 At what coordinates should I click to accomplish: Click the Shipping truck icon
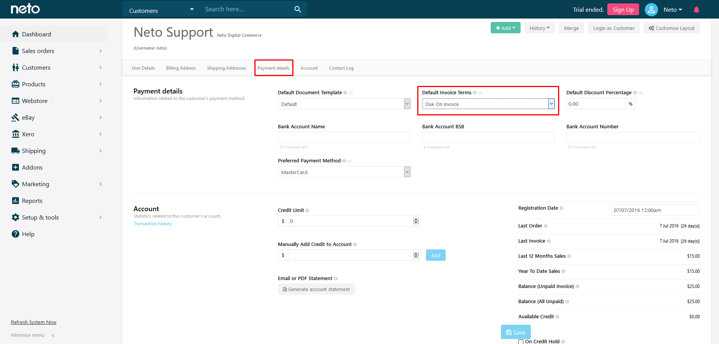pos(16,151)
